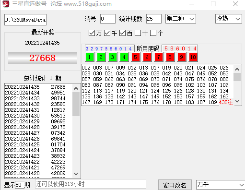Click the 窗口改名 button
The image size is (245, 190).
(175, 185)
